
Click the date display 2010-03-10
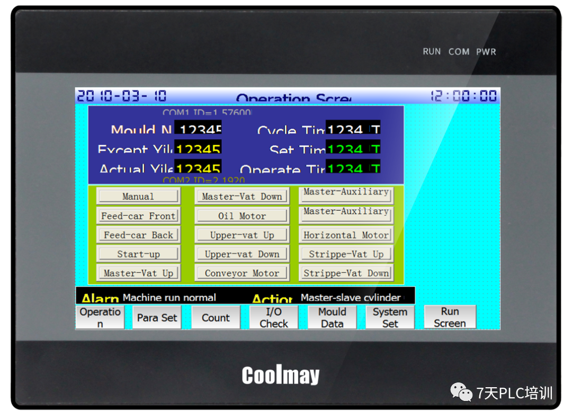(x=122, y=96)
